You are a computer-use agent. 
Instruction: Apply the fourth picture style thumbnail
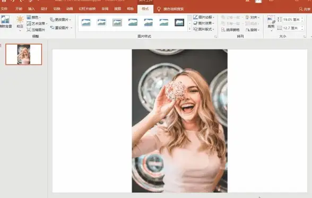coord(133,22)
